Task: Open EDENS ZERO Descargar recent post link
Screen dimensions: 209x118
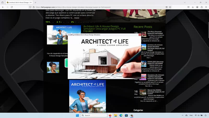Action: click(x=155, y=62)
